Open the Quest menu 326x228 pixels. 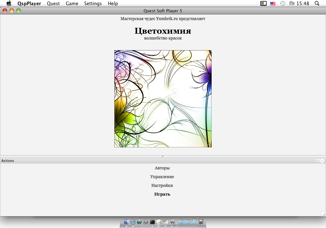click(53, 4)
